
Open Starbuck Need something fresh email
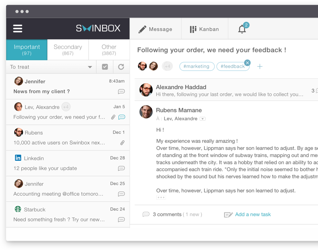(x=68, y=215)
